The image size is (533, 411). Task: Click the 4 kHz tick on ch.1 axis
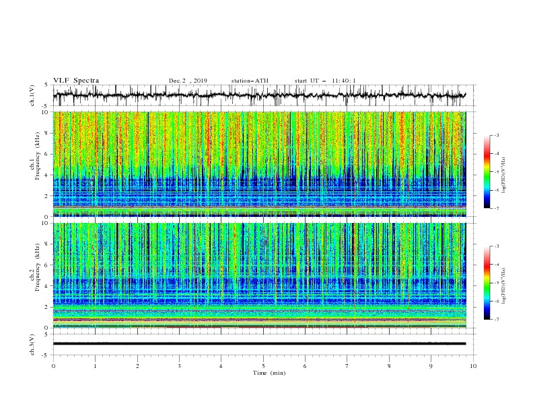[x=47, y=175]
